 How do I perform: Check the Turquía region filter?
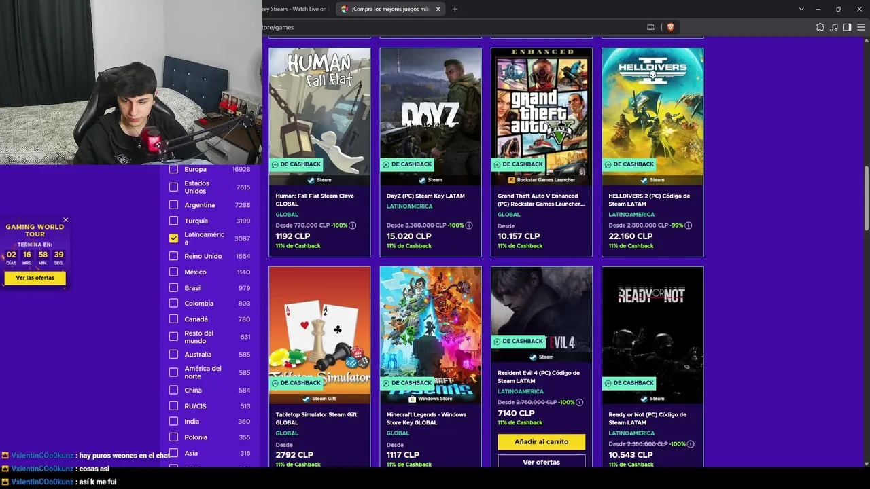coord(173,221)
